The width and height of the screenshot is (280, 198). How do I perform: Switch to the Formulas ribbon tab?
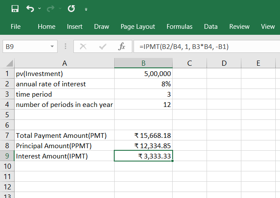180,27
